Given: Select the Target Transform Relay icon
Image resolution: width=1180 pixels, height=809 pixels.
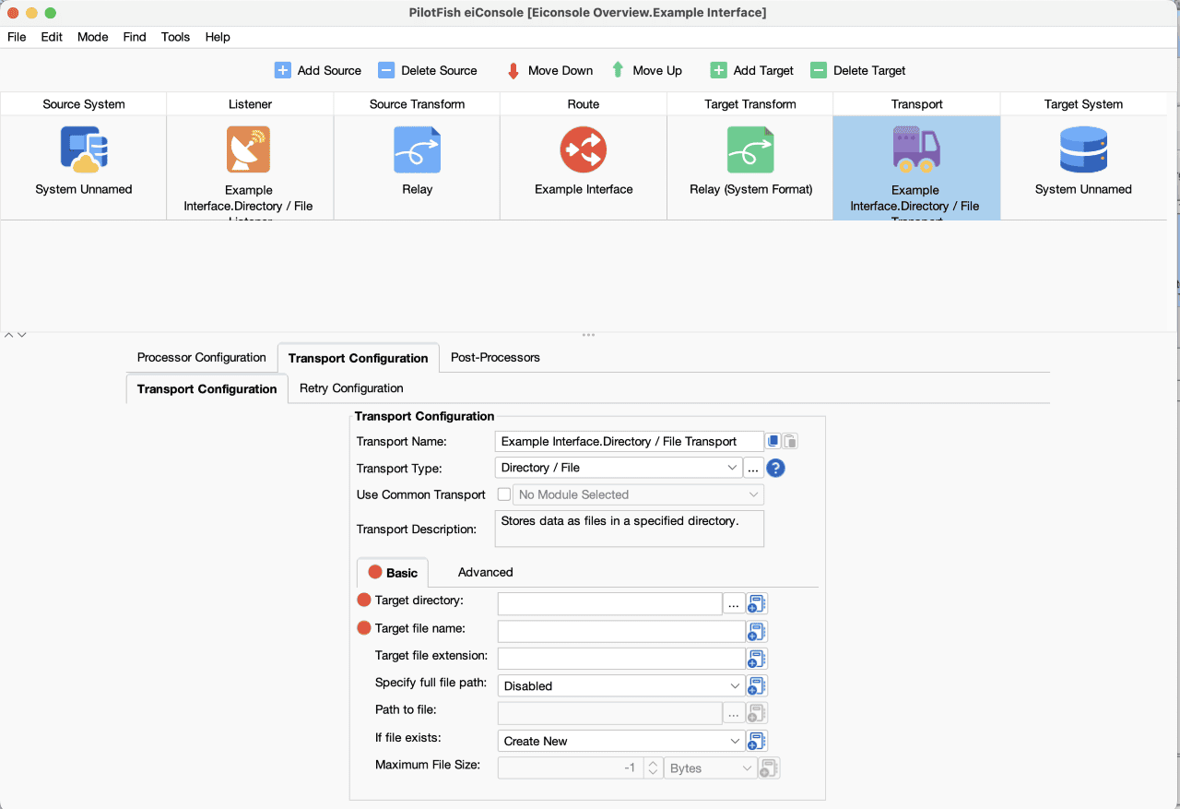Looking at the screenshot, I should click(750, 149).
